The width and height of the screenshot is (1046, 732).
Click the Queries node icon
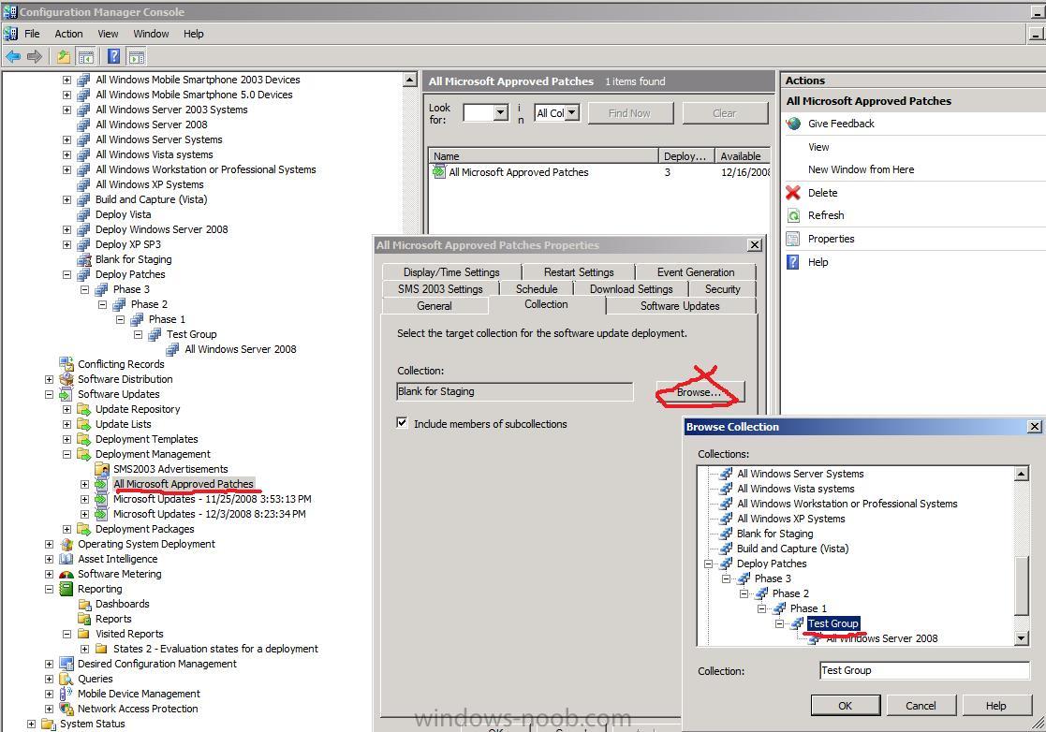tap(66, 680)
